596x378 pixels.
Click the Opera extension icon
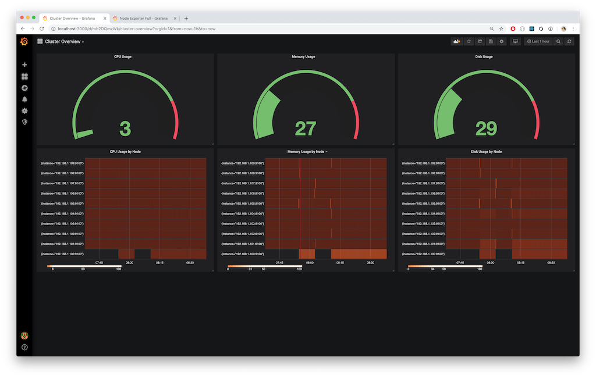click(513, 29)
